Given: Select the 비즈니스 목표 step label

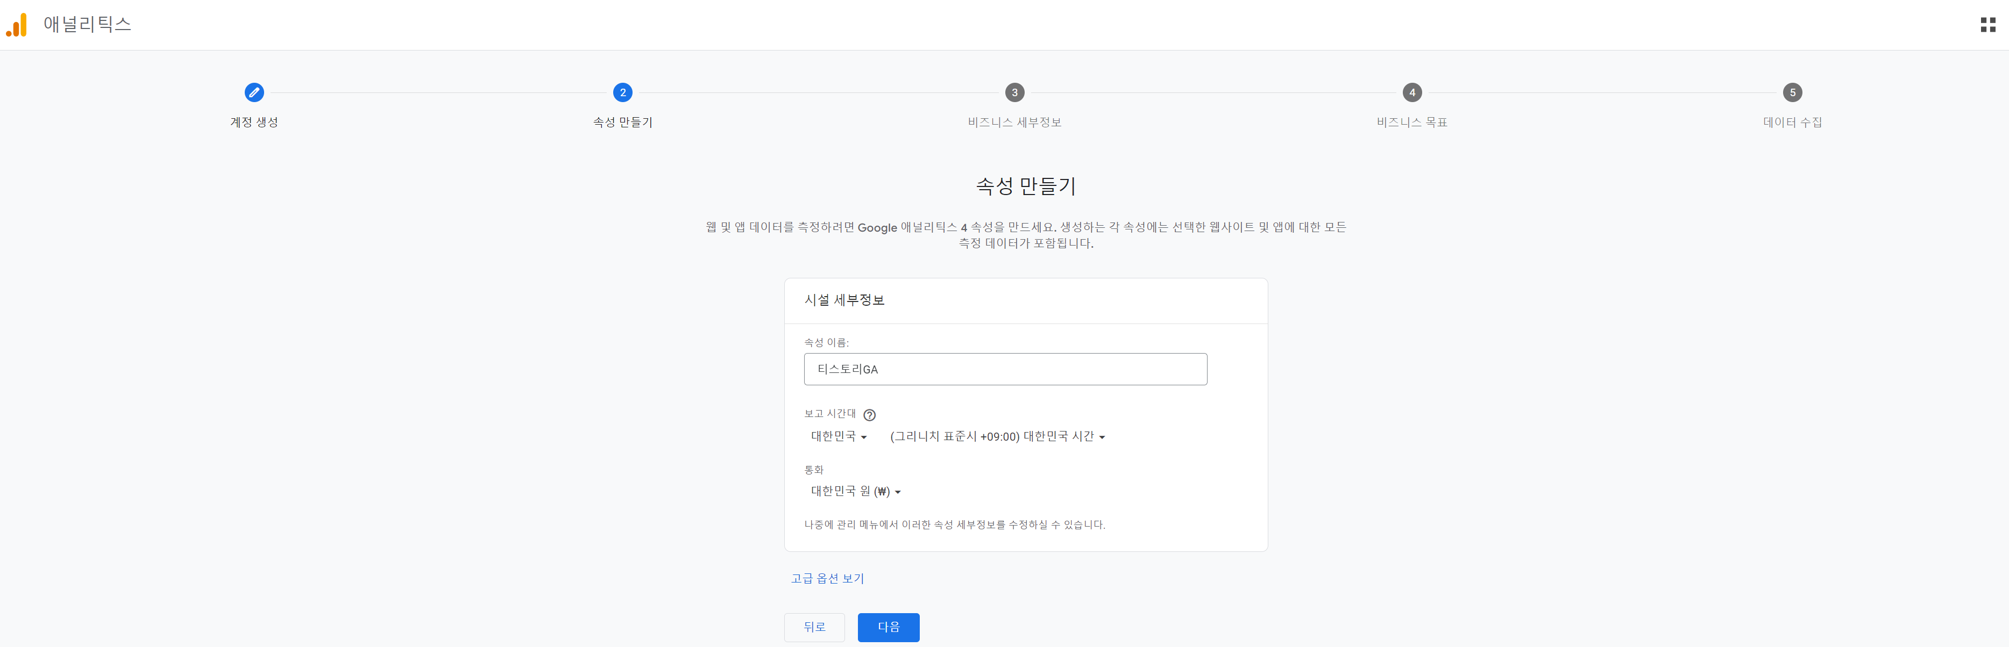Looking at the screenshot, I should (x=1412, y=123).
